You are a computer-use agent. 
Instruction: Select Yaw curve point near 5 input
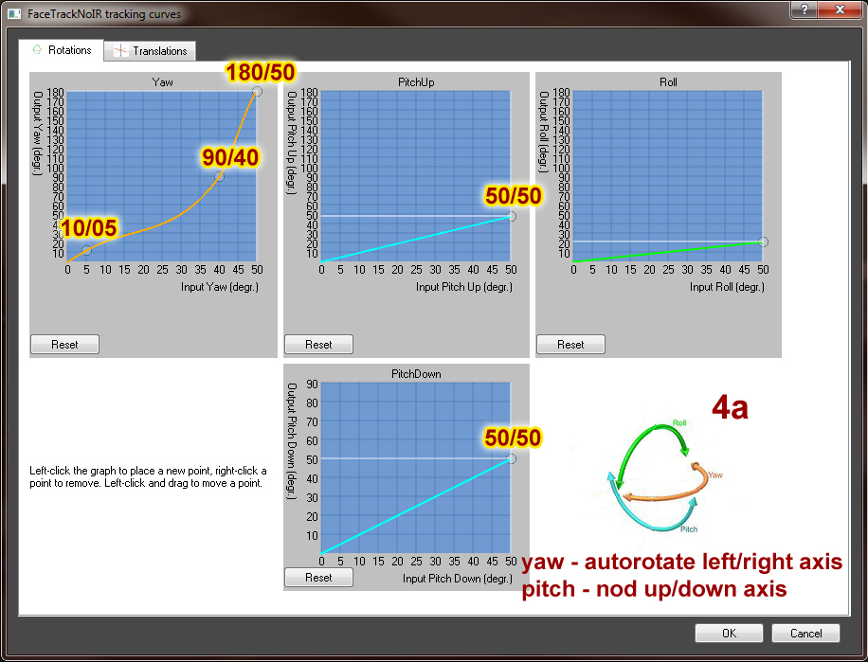[x=86, y=251]
